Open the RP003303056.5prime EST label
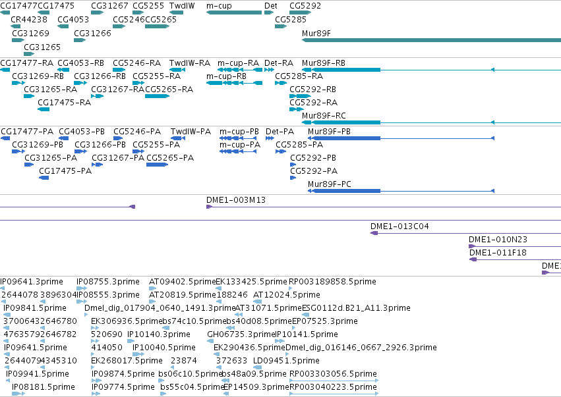This screenshot has height=397, width=561. coord(333,374)
